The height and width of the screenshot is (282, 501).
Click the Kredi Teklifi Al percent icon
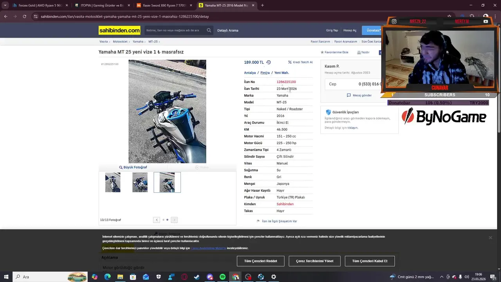290,62
